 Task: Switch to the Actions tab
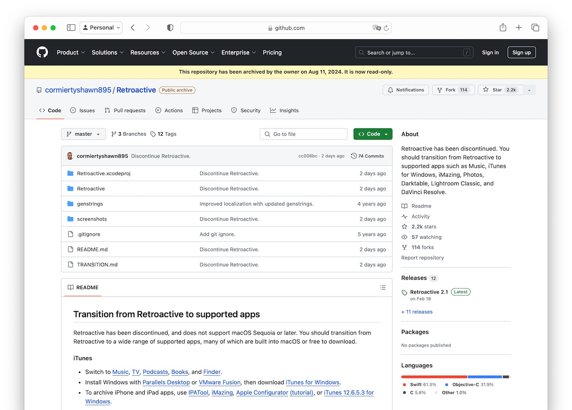tap(169, 110)
